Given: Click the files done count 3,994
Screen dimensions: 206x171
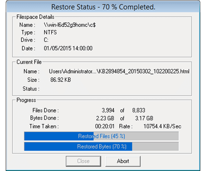Looking at the screenshot, I should point(108,110).
